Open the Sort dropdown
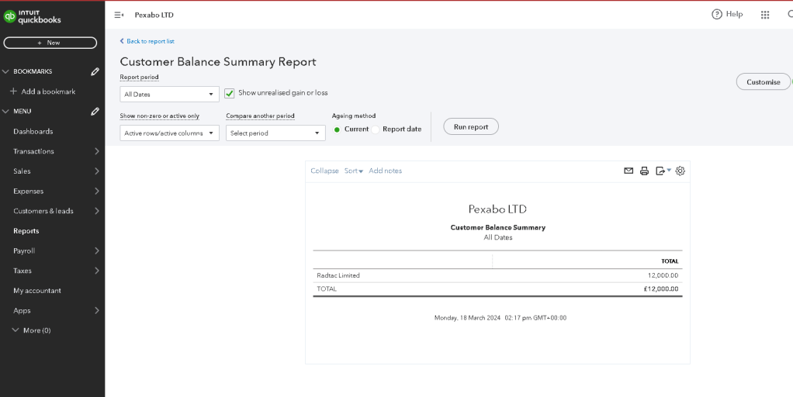This screenshot has width=793, height=397. (354, 171)
